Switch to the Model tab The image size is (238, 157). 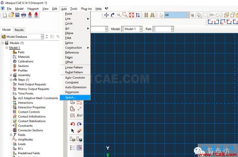click(6, 30)
